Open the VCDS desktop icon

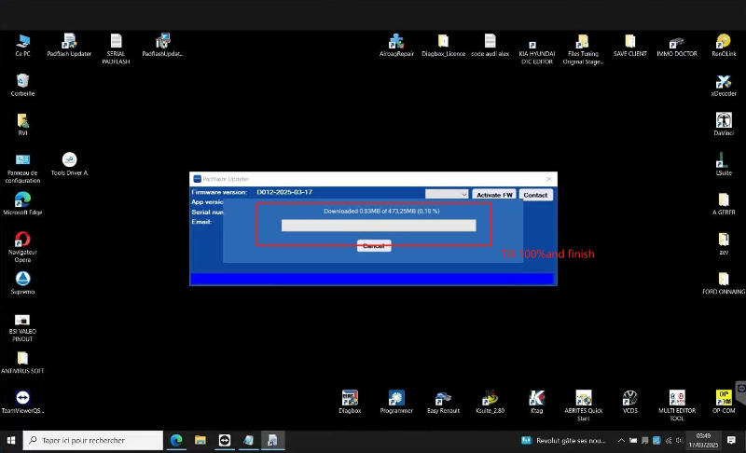click(x=630, y=398)
